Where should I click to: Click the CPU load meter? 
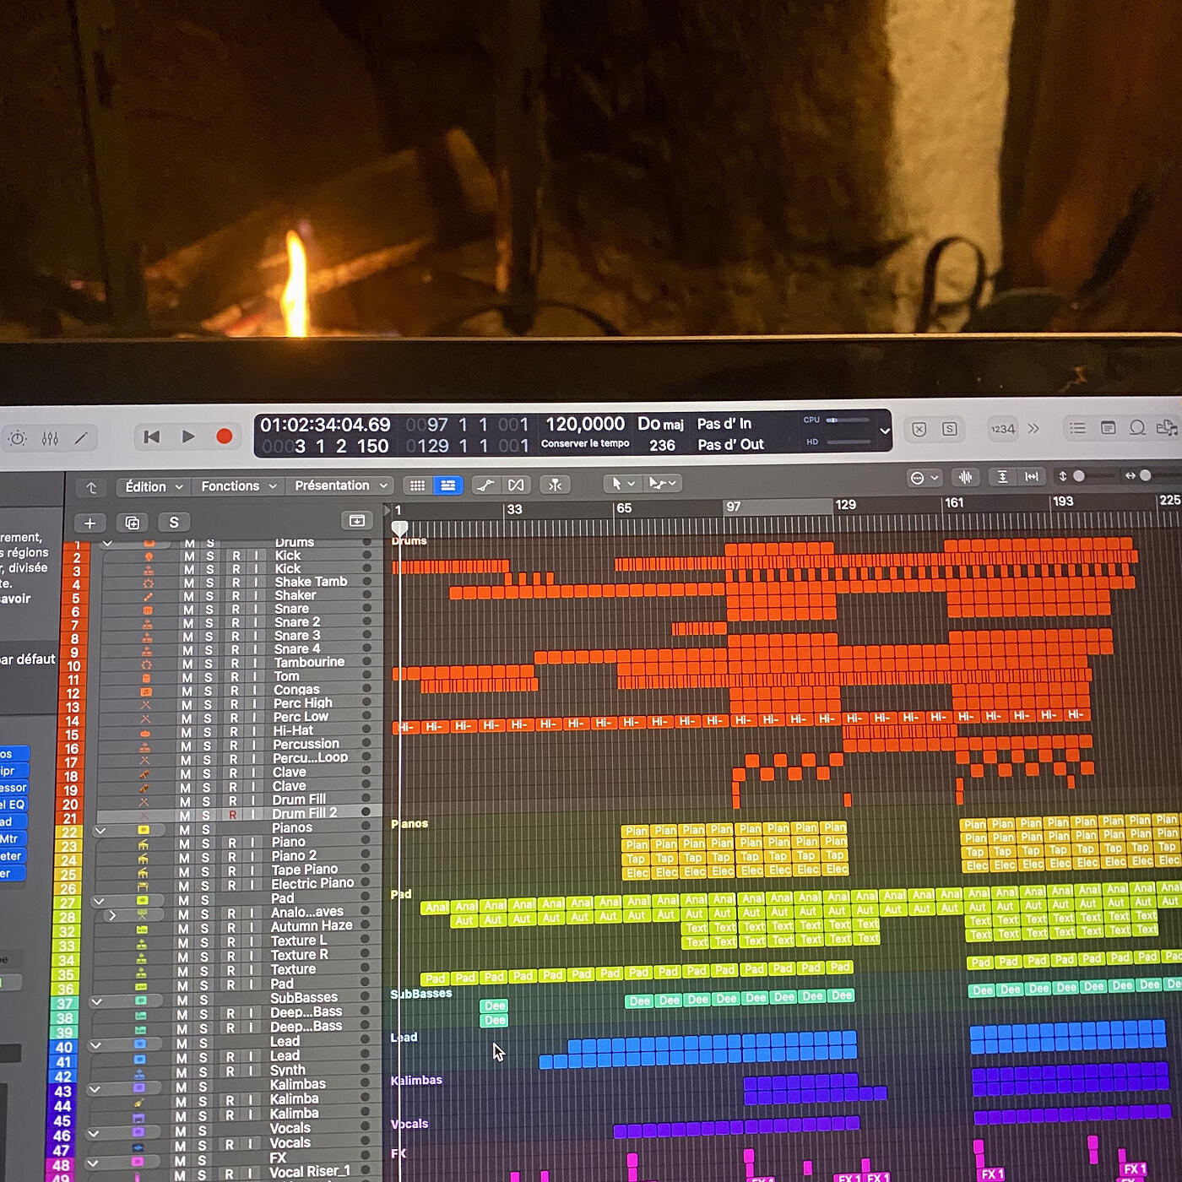849,420
